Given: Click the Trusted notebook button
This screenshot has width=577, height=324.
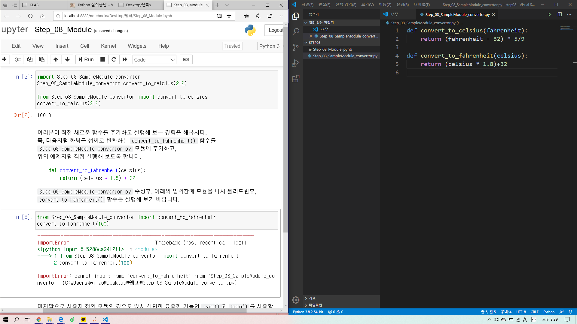Looking at the screenshot, I should [x=232, y=46].
